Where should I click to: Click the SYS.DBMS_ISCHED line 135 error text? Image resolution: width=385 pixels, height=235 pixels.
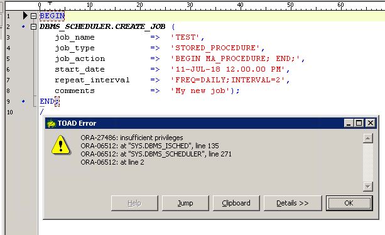(x=149, y=146)
